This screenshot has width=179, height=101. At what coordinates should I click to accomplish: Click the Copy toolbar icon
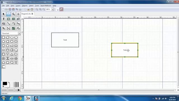[25, 9]
